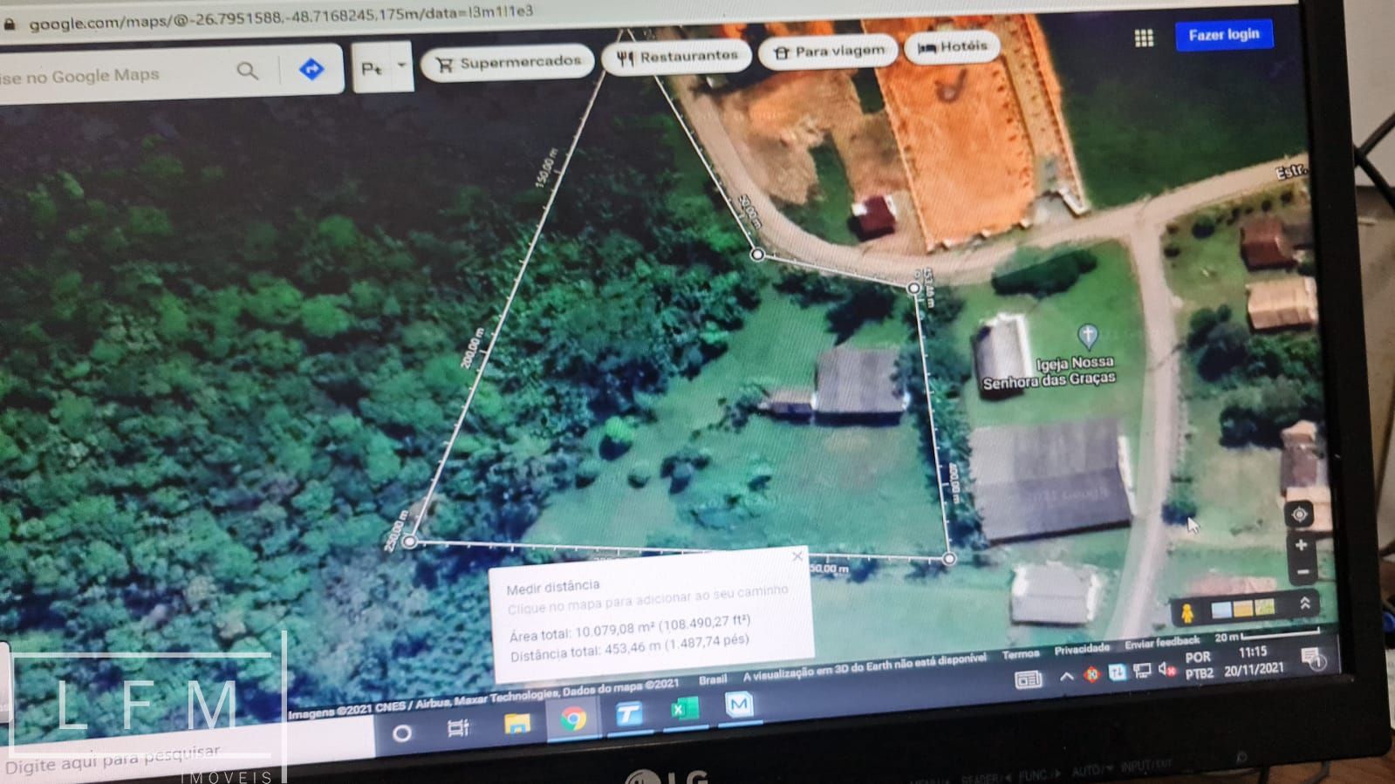Close the Medir distância popup
The height and width of the screenshot is (784, 1395).
(x=797, y=556)
